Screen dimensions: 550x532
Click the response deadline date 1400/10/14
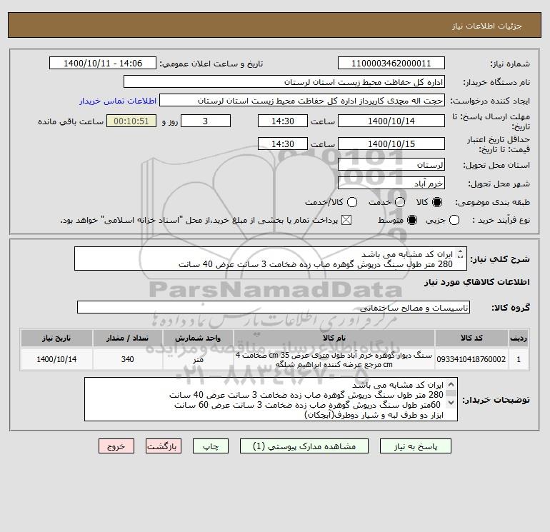click(391, 121)
